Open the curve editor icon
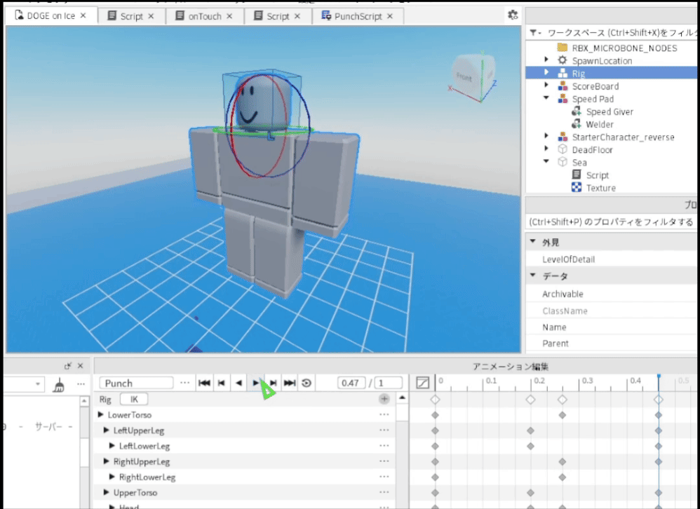 click(x=422, y=383)
